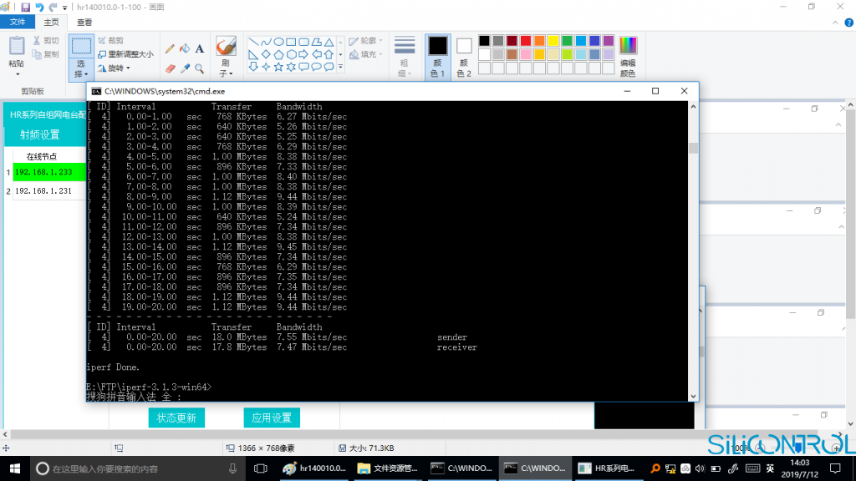Pick the Down arrow shape in the shapes gallery
Screen dimensions: 856x481
[253, 67]
